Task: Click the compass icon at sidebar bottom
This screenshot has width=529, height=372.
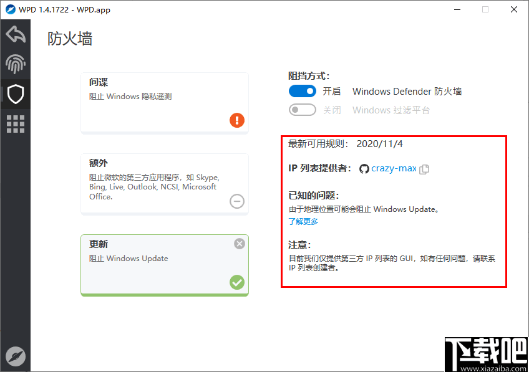Action: point(15,356)
